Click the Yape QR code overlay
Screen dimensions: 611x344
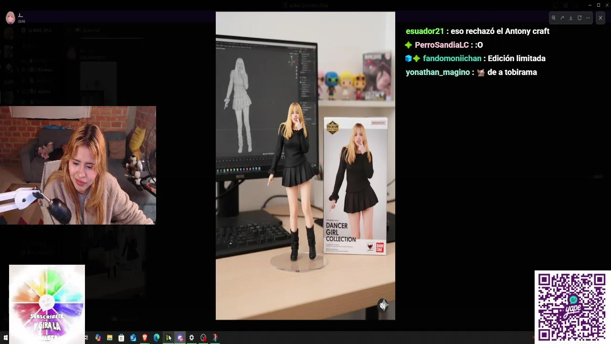pos(572,307)
